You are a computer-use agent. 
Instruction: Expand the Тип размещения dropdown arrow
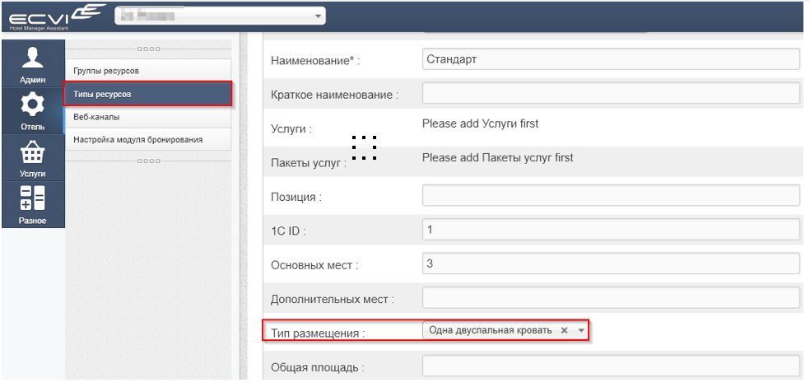point(581,331)
